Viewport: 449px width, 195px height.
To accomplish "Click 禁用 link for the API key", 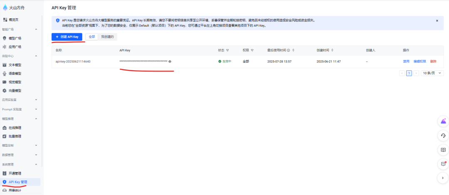I will (x=406, y=62).
